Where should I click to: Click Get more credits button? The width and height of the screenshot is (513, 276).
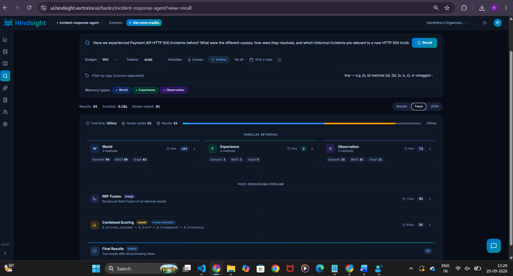click(x=144, y=23)
